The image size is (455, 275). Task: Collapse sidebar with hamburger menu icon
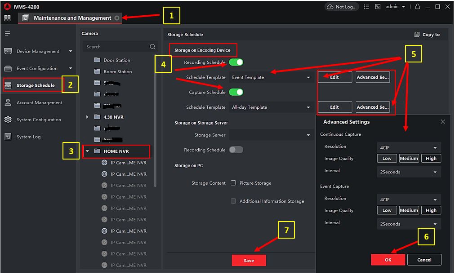[x=8, y=34]
